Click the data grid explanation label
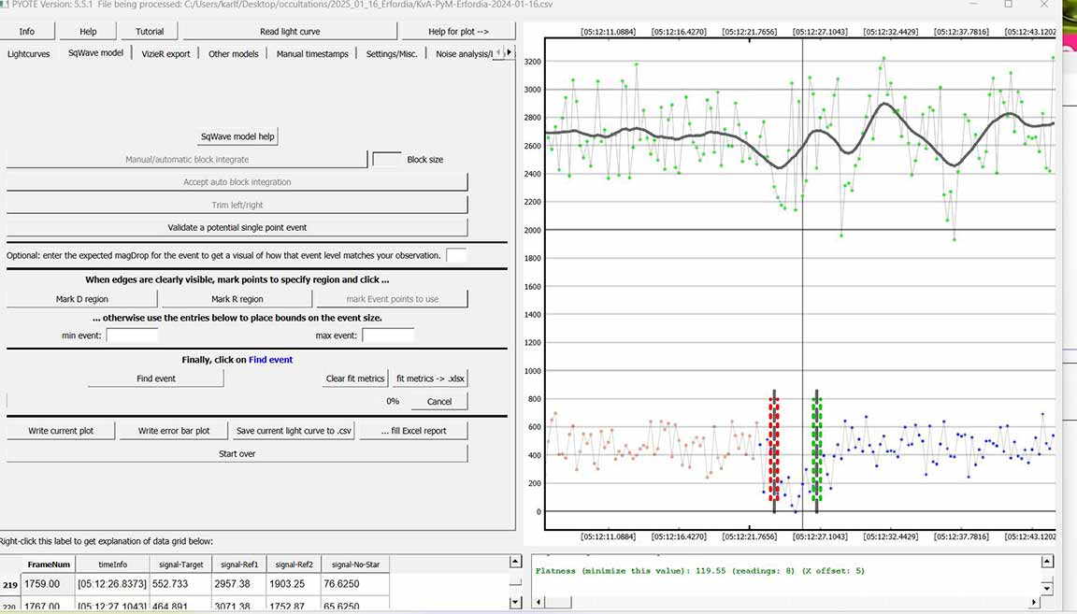The width and height of the screenshot is (1077, 614). [x=107, y=541]
